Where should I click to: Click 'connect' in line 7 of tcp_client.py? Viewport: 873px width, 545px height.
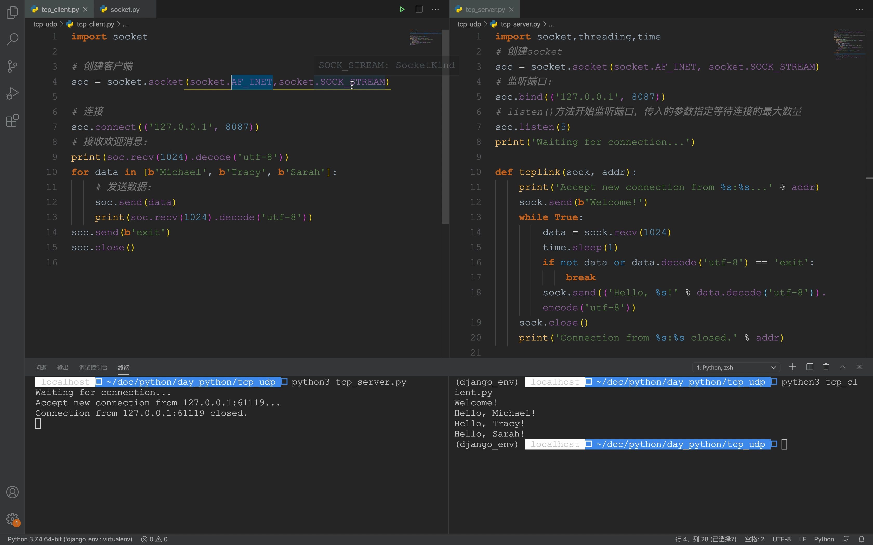pyautogui.click(x=115, y=127)
